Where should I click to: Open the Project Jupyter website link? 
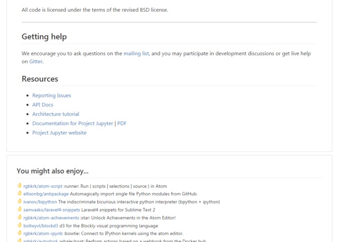59,133
